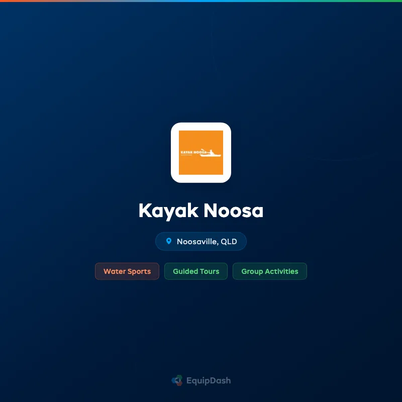The height and width of the screenshot is (402, 402).
Task: Select the Group Activities tag
Action: point(270,271)
